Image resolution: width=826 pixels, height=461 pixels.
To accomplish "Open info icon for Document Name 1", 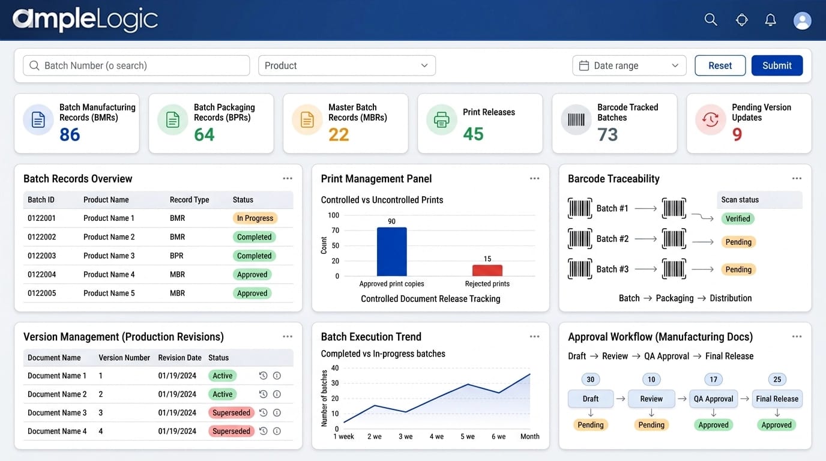I will coord(277,376).
